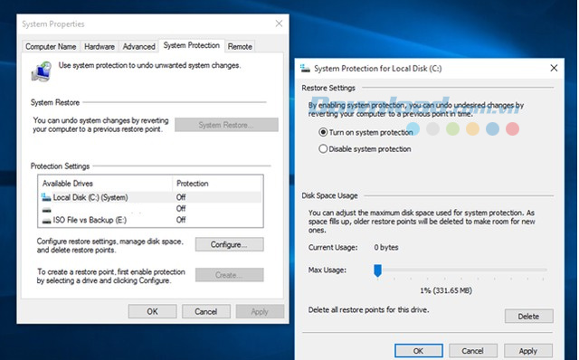Go to the Advanced tab
The width and height of the screenshot is (579, 360).
(x=138, y=46)
